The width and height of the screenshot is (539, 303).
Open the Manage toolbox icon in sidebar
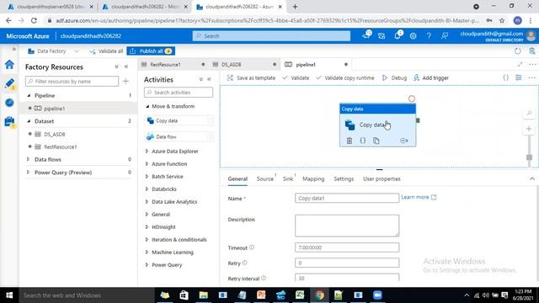coord(9,121)
